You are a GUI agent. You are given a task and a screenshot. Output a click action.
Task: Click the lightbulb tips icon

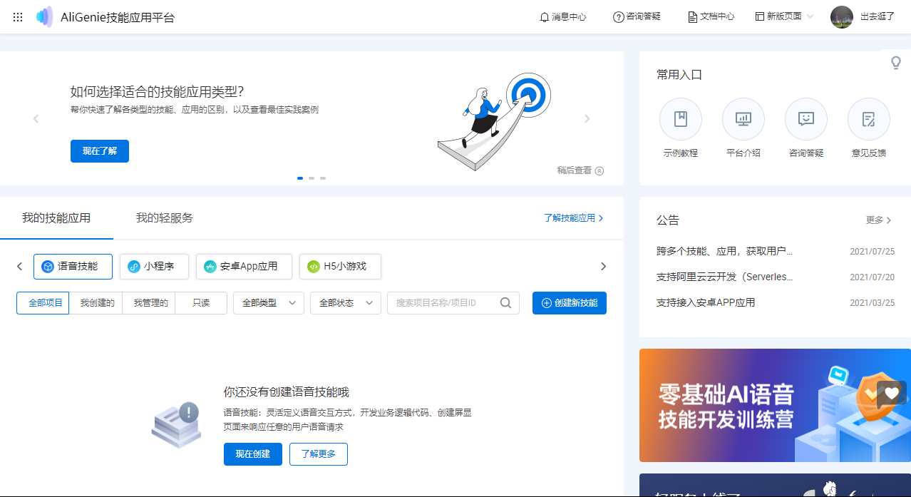(x=897, y=63)
